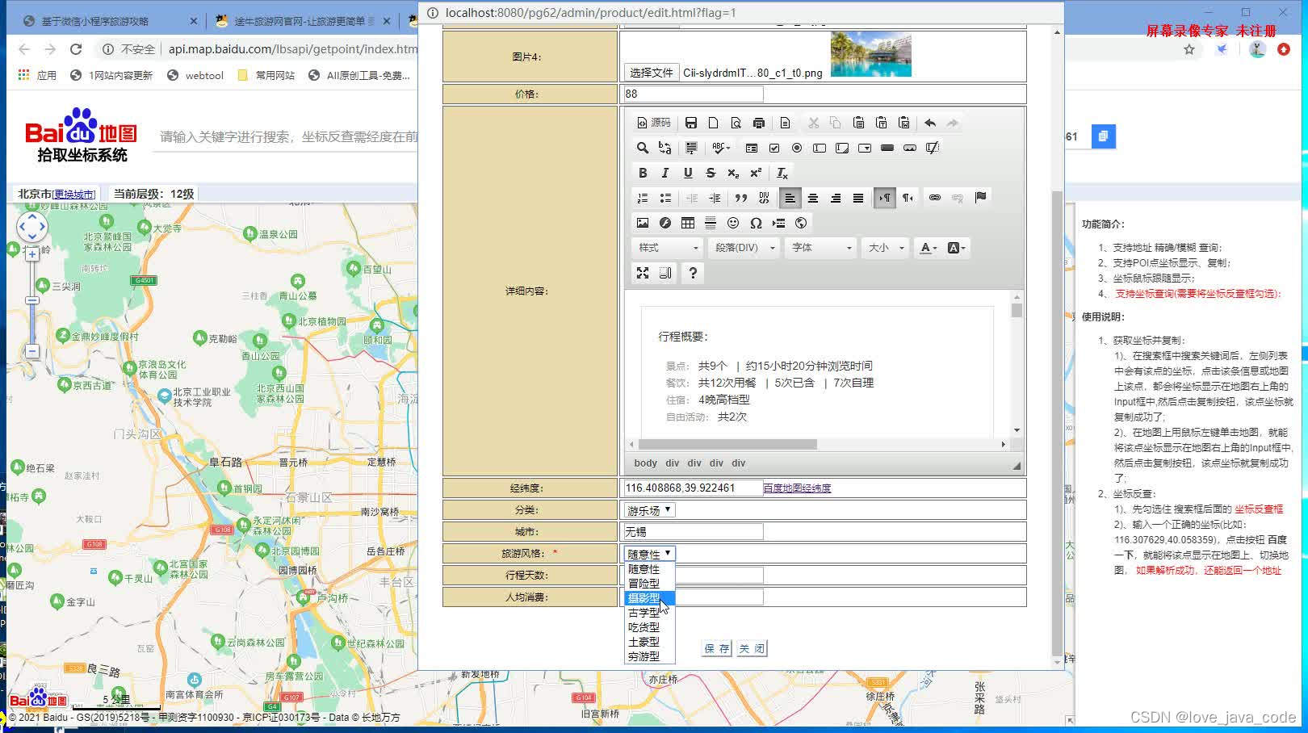Open the 百度地图经纬度 link

[x=797, y=488]
